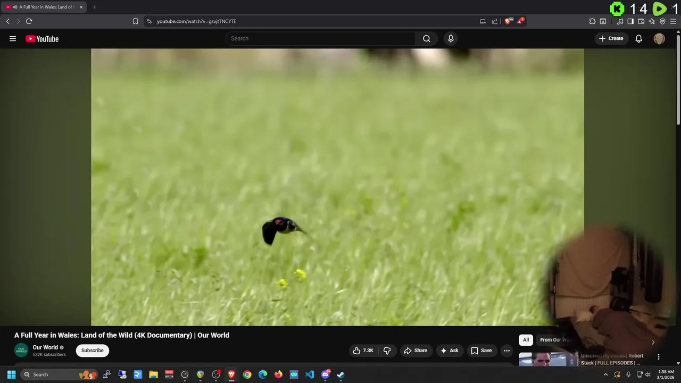Open Unsolved Mysteries Robert Stack video title
This screenshot has width=681, height=383.
pyautogui.click(x=612, y=359)
